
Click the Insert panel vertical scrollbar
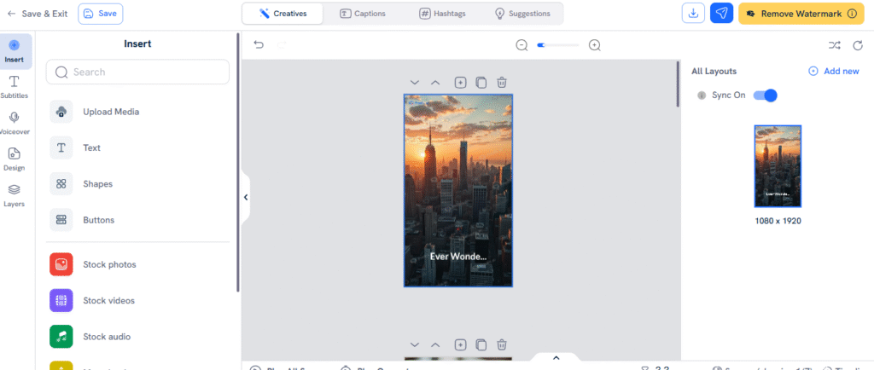click(239, 161)
